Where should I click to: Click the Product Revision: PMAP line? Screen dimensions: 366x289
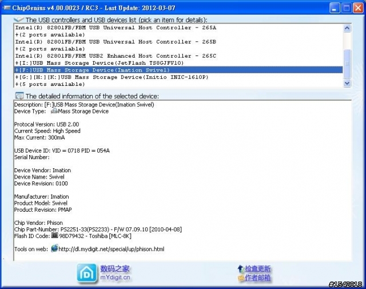[x=43, y=209]
